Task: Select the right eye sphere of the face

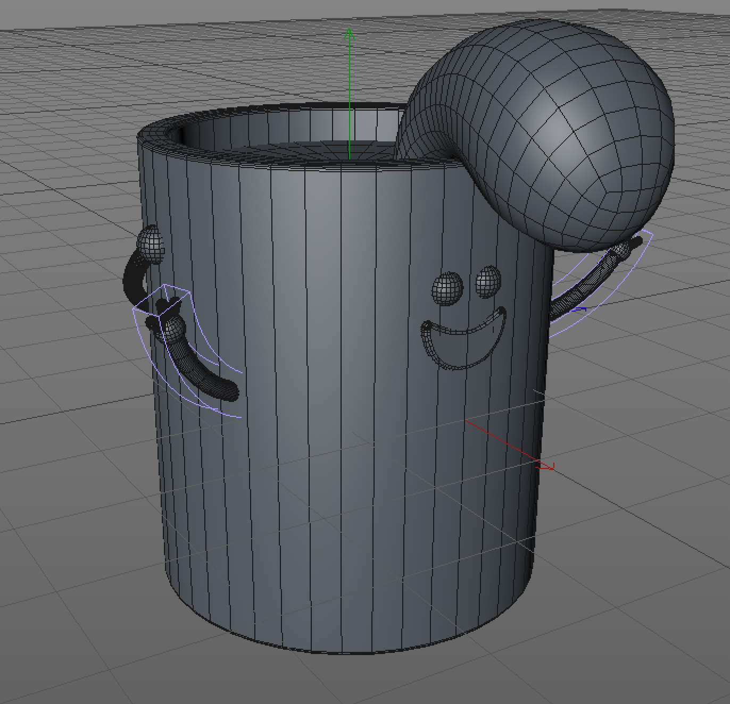Action: 488,281
